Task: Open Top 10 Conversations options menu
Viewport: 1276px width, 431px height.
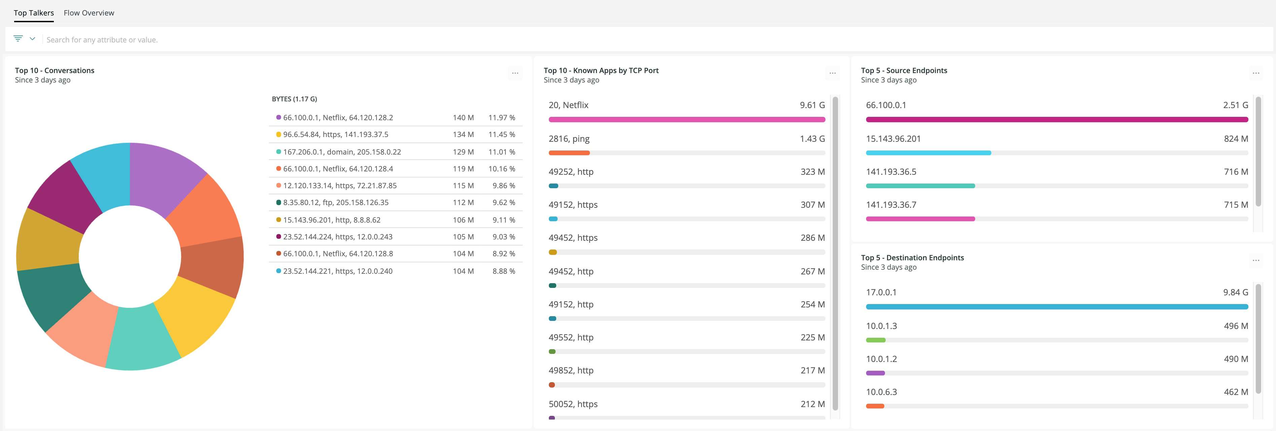Action: point(515,73)
